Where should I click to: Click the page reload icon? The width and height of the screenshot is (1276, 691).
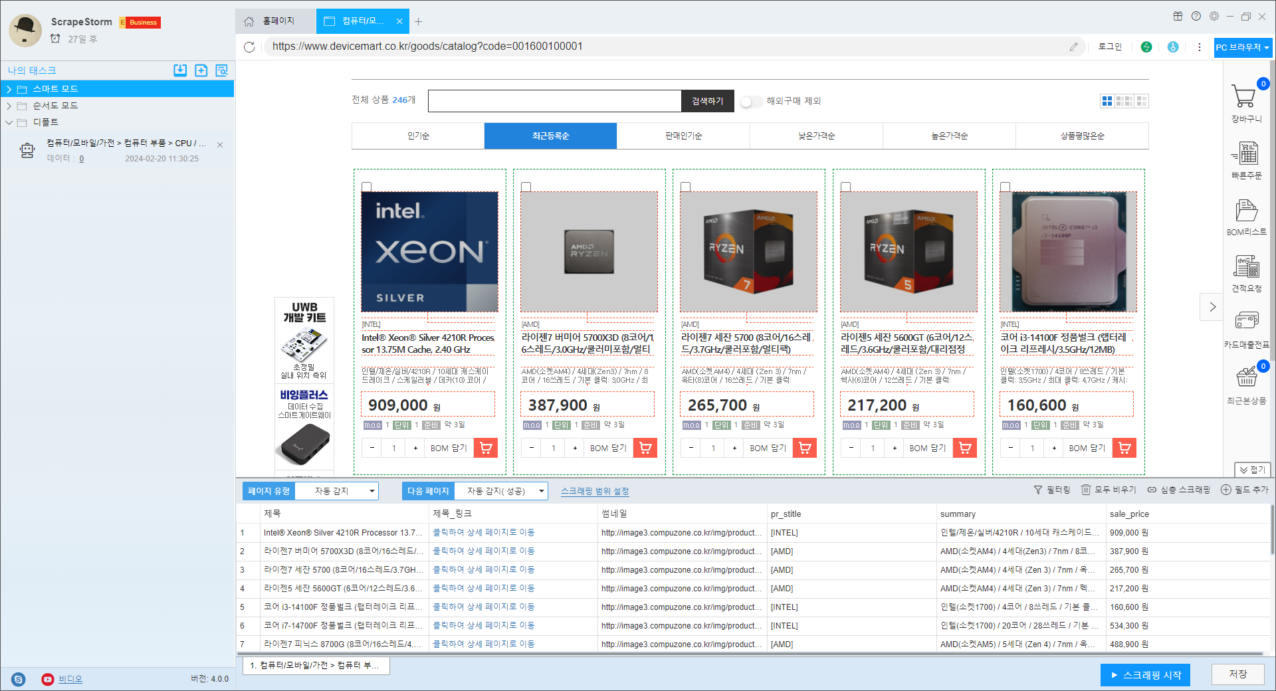coord(249,47)
